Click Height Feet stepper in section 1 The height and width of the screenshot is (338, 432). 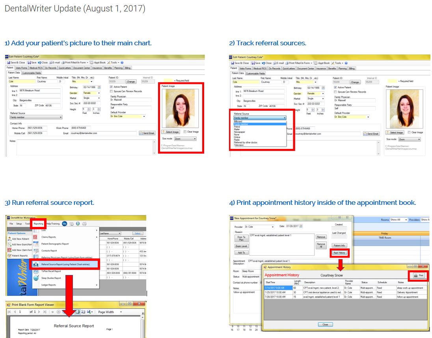tap(89, 109)
